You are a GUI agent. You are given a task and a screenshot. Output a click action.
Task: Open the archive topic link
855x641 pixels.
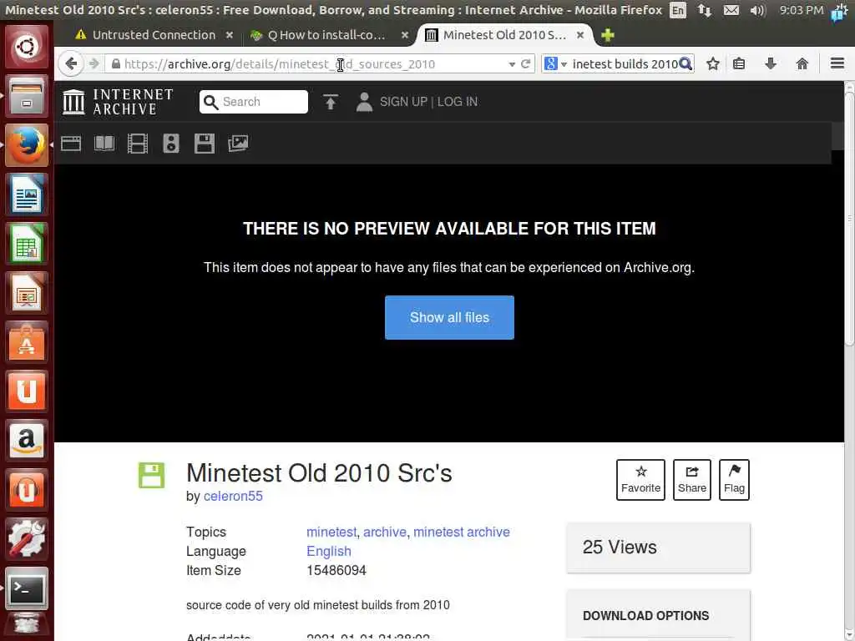385,532
